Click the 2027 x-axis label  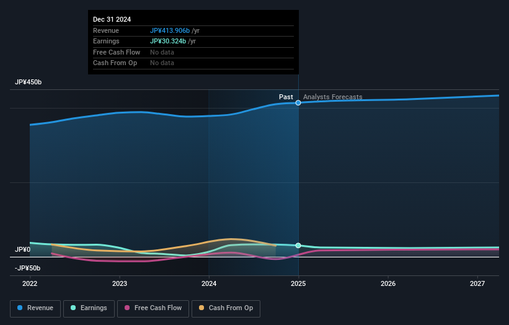[477, 284]
